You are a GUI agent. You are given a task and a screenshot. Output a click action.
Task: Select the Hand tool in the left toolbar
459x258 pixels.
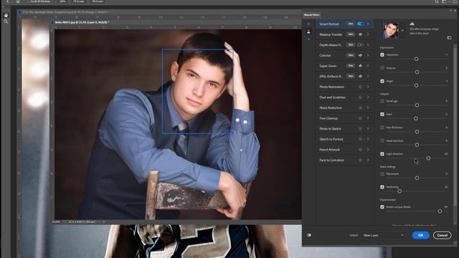6,15
